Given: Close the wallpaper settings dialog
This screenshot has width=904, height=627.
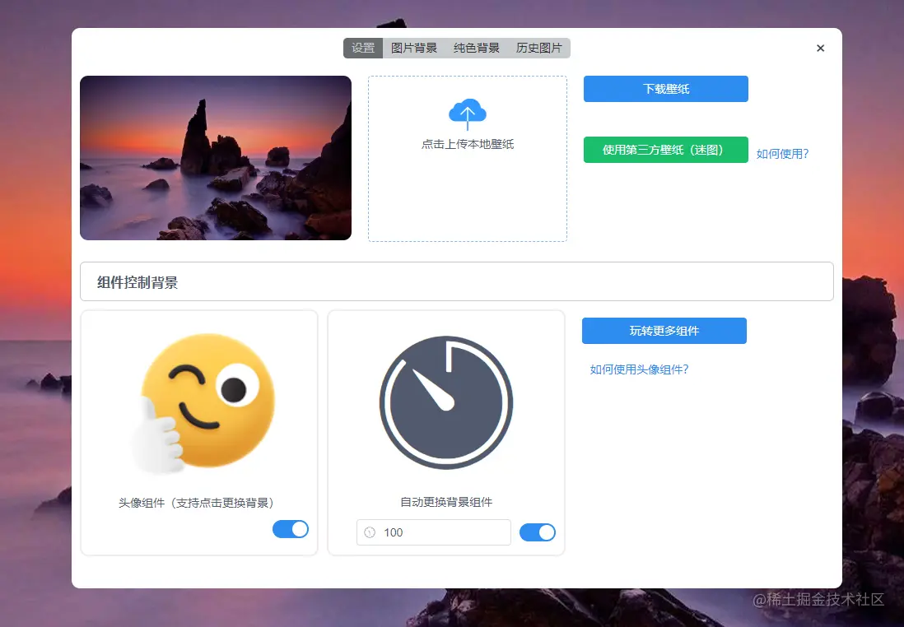Looking at the screenshot, I should (820, 48).
